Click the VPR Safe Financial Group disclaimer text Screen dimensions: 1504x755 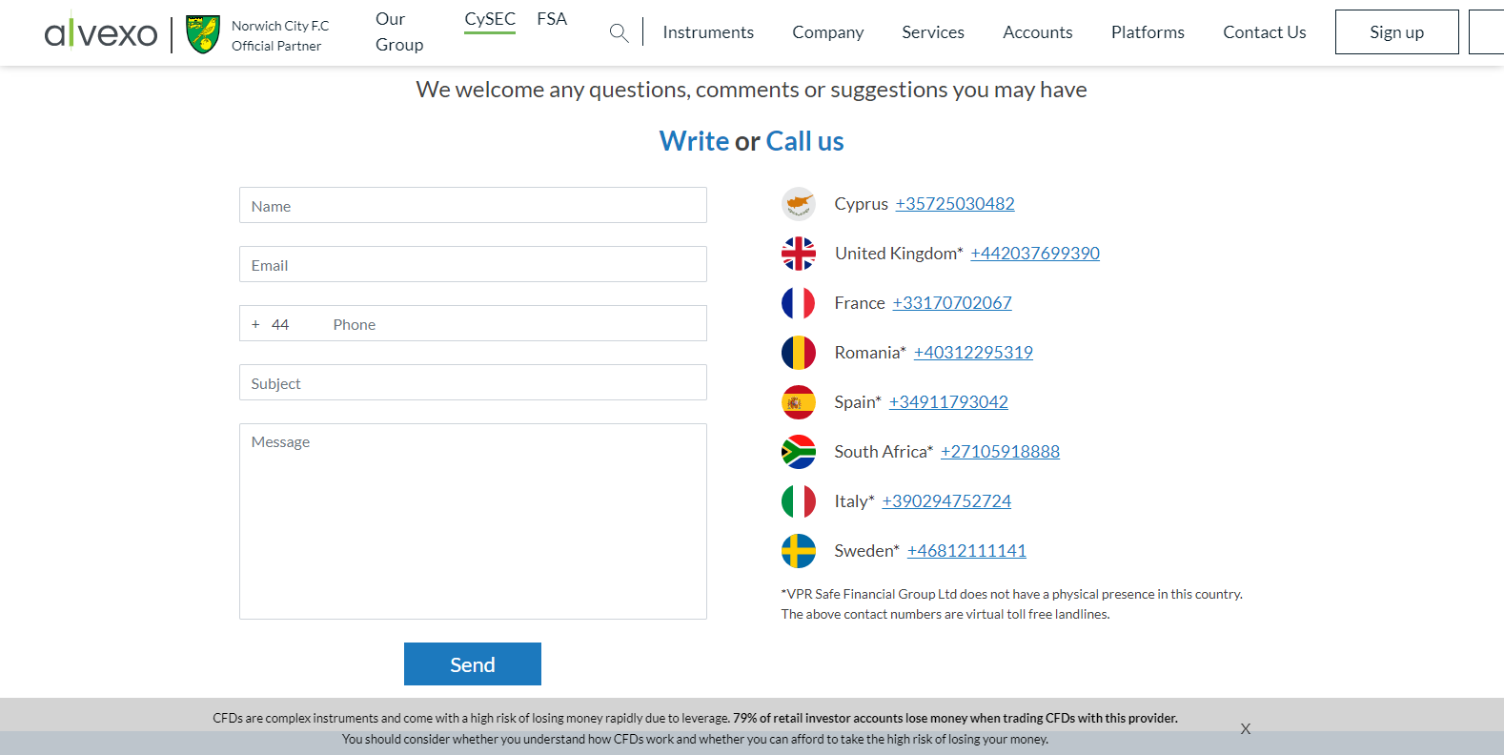pyautogui.click(x=1012, y=594)
